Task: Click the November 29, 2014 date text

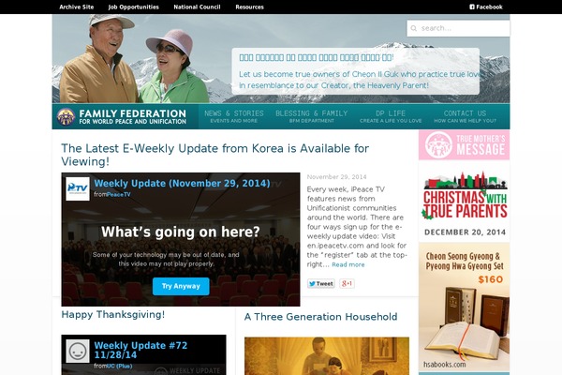Action: [336, 177]
